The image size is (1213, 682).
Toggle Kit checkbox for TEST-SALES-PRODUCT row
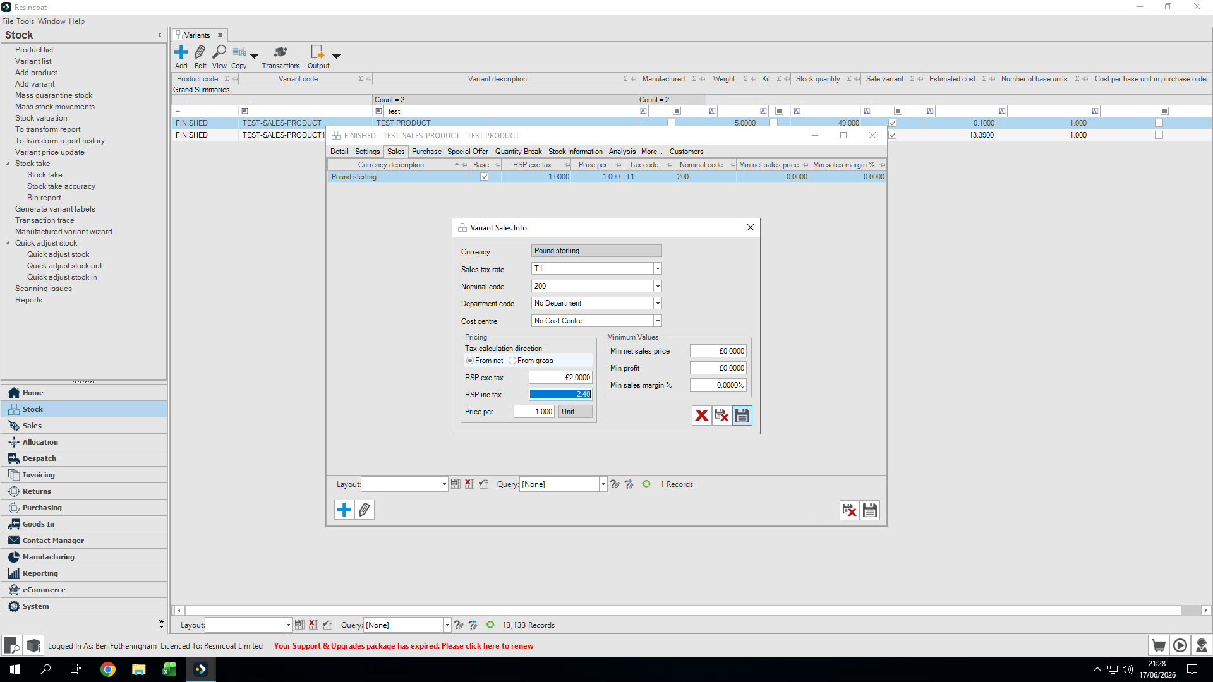tap(773, 123)
